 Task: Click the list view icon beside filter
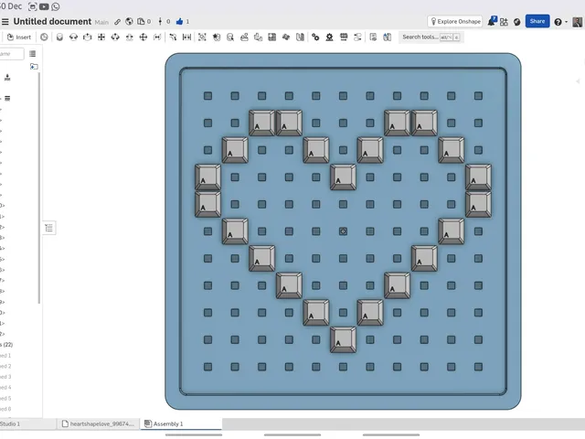pos(33,54)
